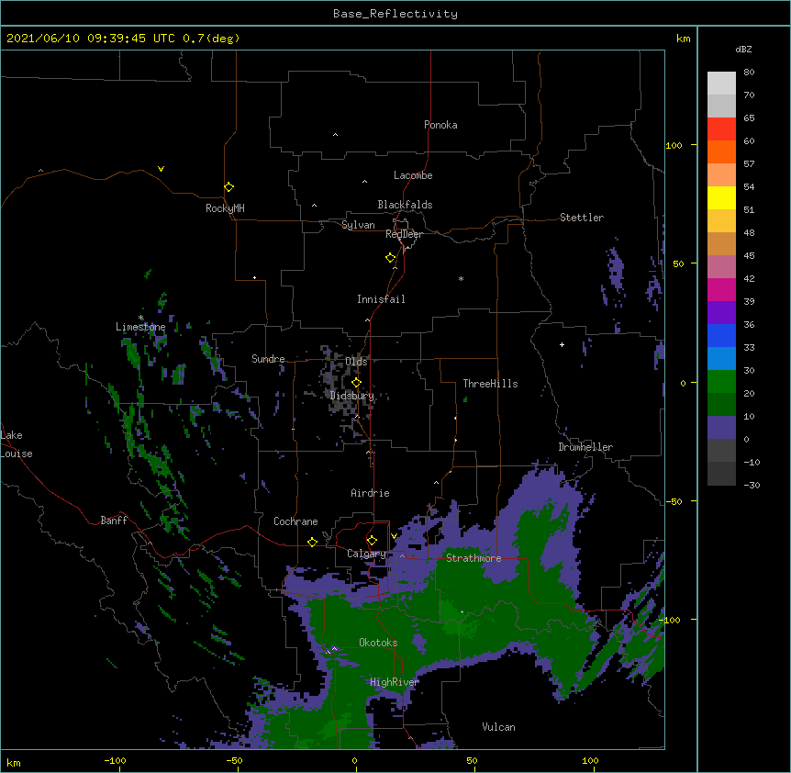Click the Olds label

(x=356, y=362)
